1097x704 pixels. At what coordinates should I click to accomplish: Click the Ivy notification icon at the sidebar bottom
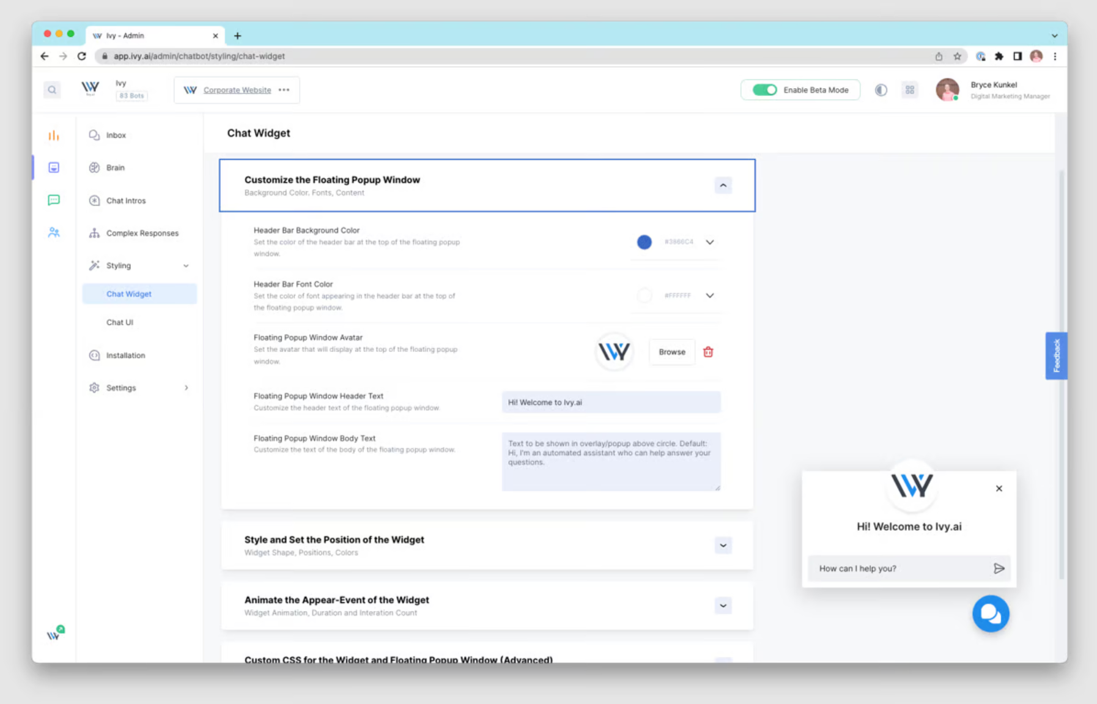55,634
